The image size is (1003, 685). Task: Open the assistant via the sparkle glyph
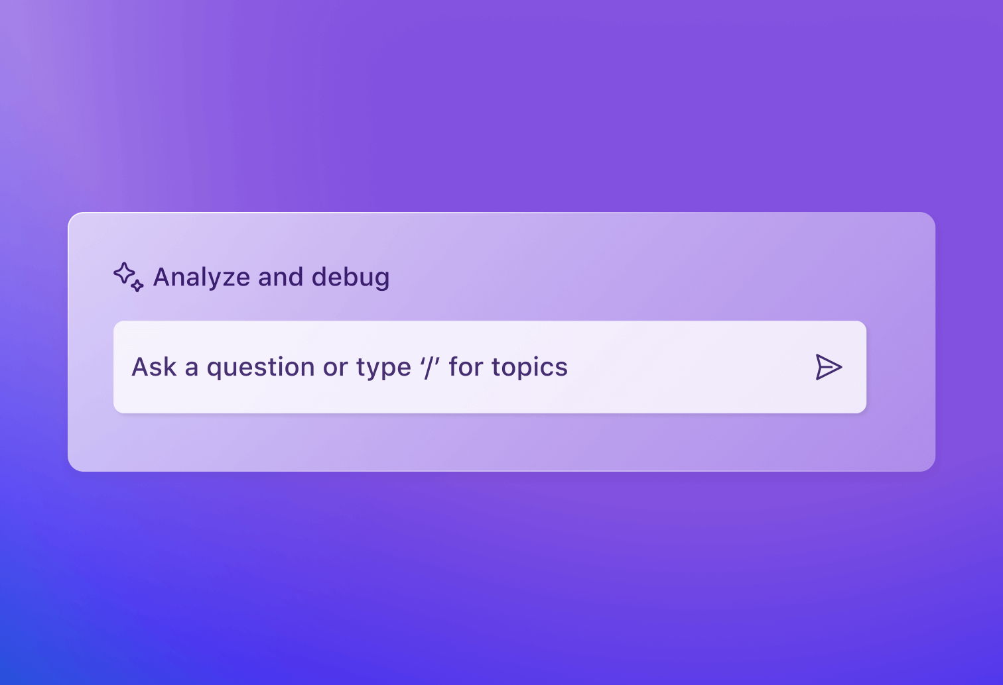click(127, 277)
